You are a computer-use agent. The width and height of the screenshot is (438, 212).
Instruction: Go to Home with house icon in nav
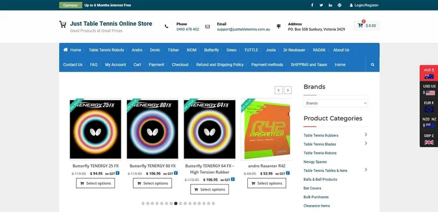(x=72, y=50)
